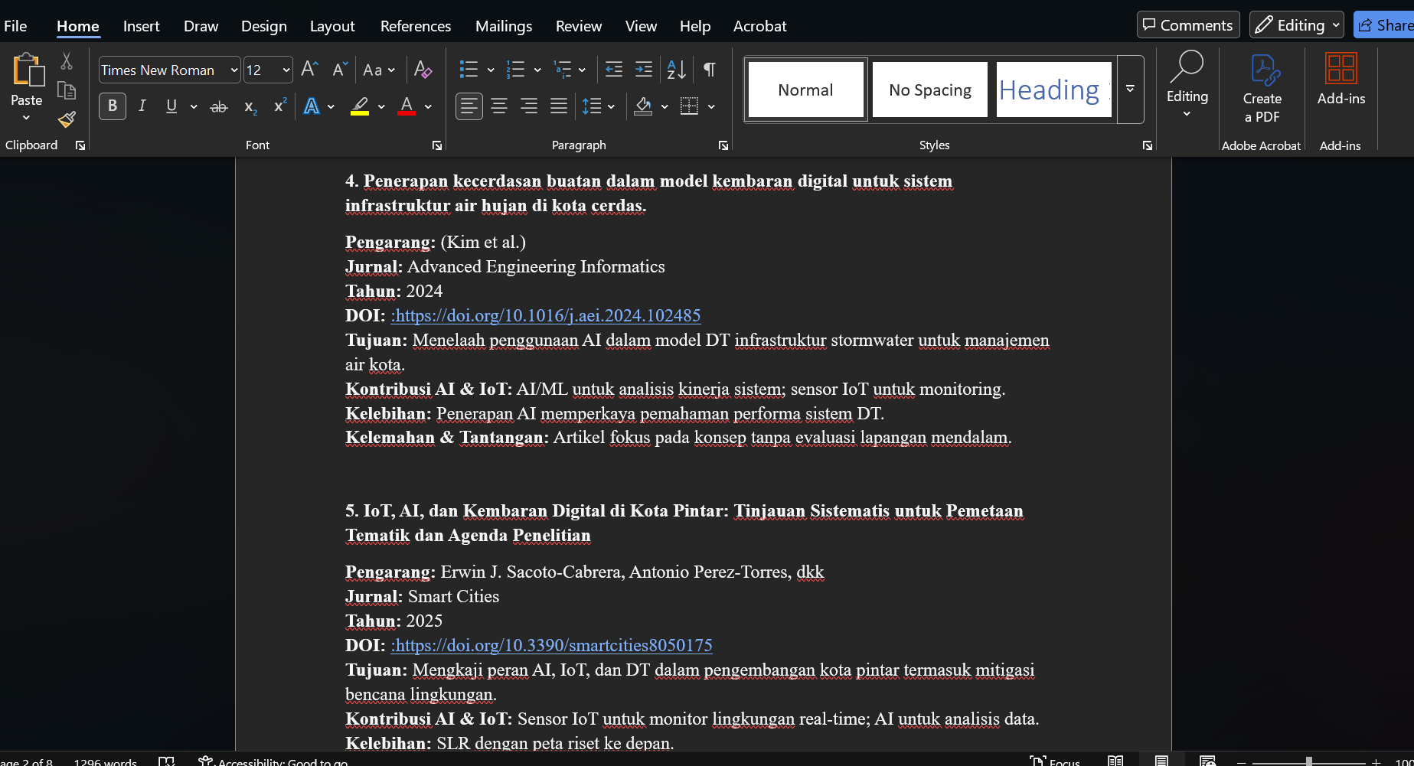Apply No Spacing style

coord(929,90)
